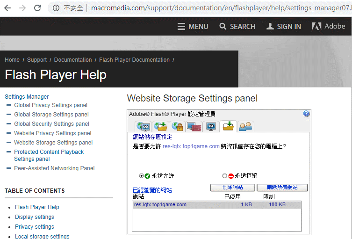Go to Documentation breadcrumb

pyautogui.click(x=73, y=60)
